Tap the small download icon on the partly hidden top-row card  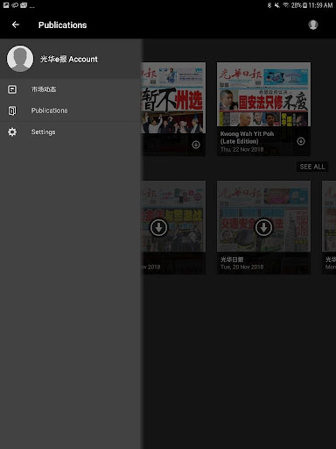196,145
